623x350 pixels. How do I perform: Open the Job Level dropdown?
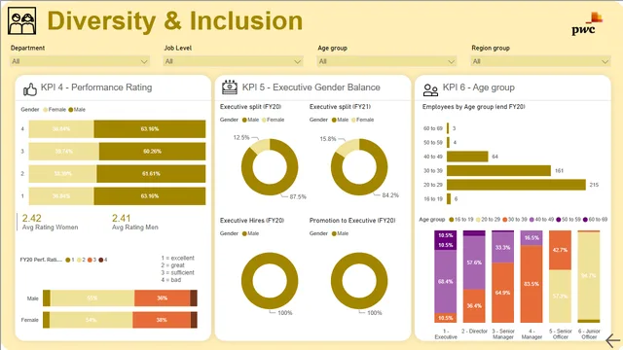click(x=234, y=61)
